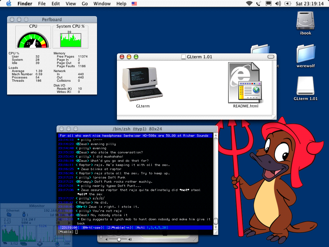This screenshot has width=329, height=247.
Task: Click the XMonitor globe network icon
Action: [57, 244]
